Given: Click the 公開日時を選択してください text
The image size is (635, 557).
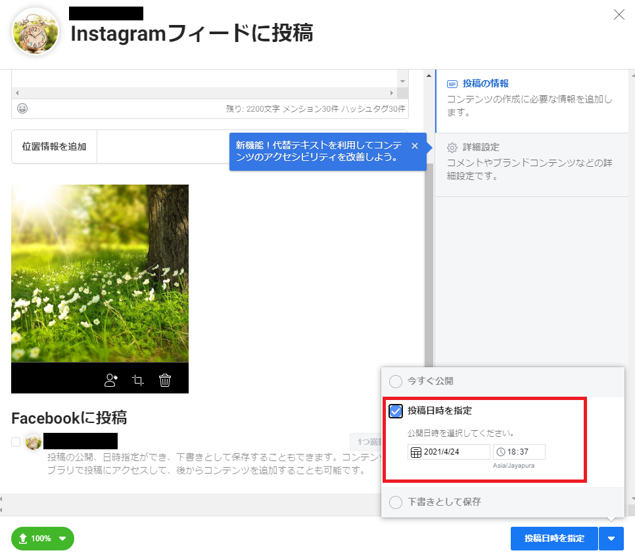Looking at the screenshot, I should pyautogui.click(x=461, y=433).
